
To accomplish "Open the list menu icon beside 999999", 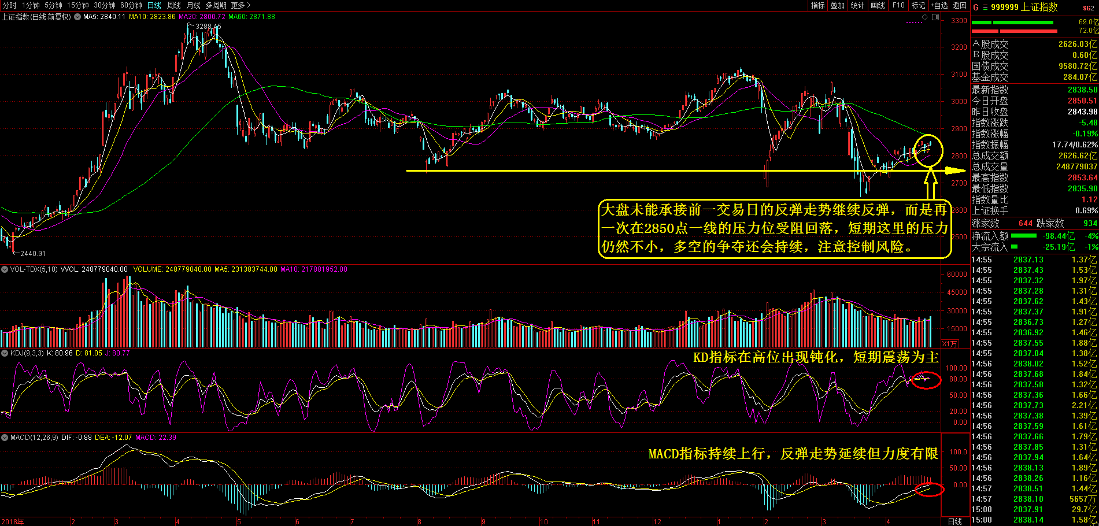I will click(985, 8).
